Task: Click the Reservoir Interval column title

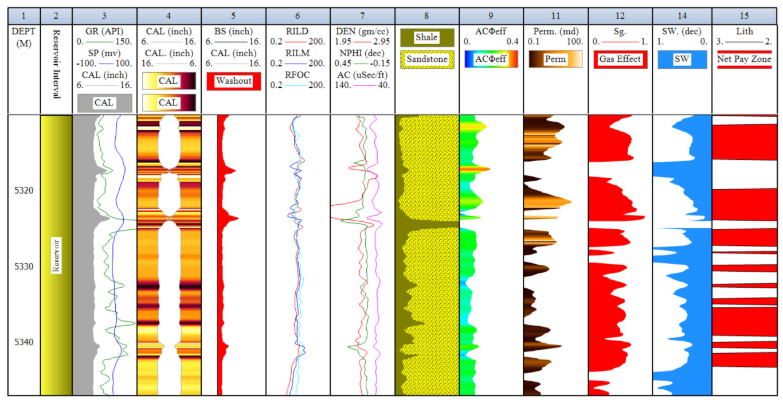Action: 56,64
